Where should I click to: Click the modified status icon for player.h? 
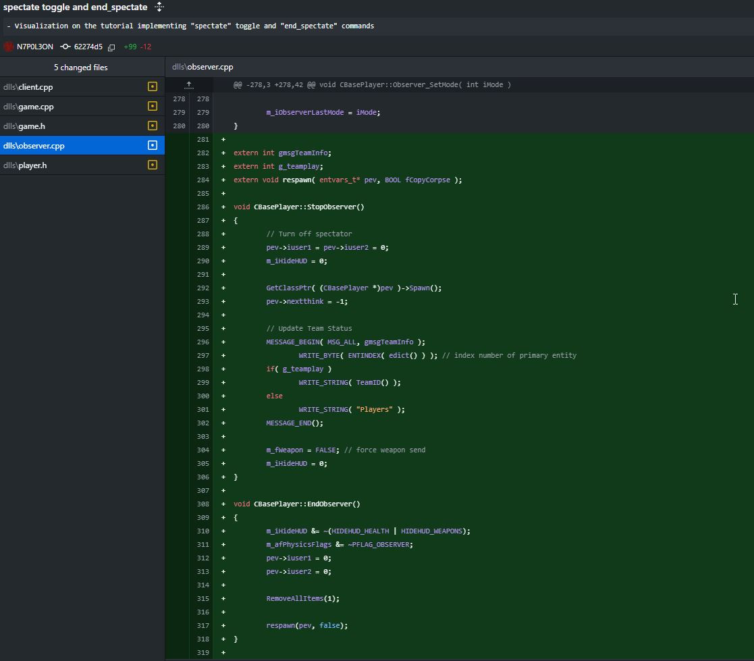coord(153,165)
